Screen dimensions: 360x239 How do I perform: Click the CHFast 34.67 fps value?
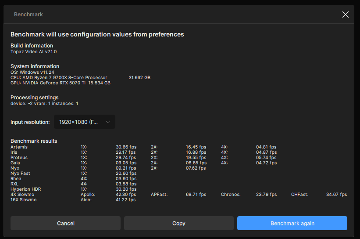336,194
